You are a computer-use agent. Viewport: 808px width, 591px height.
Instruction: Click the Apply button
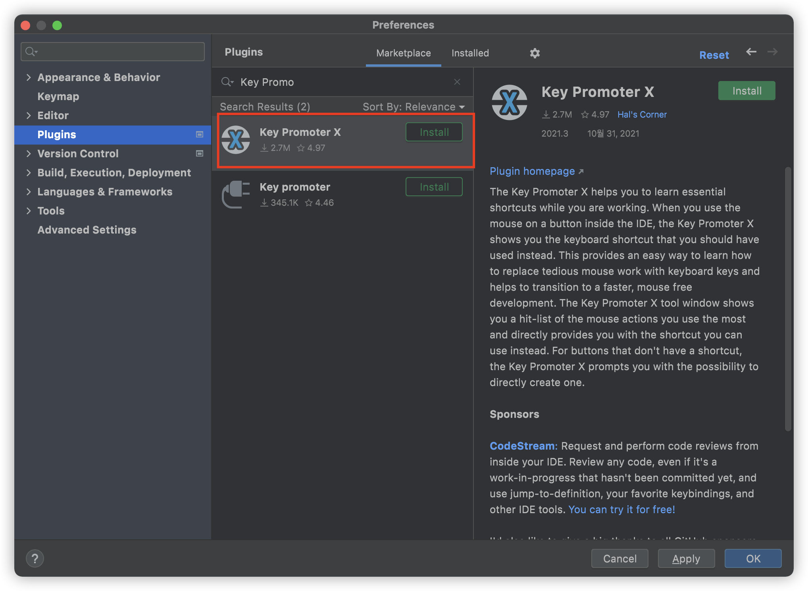pos(686,558)
